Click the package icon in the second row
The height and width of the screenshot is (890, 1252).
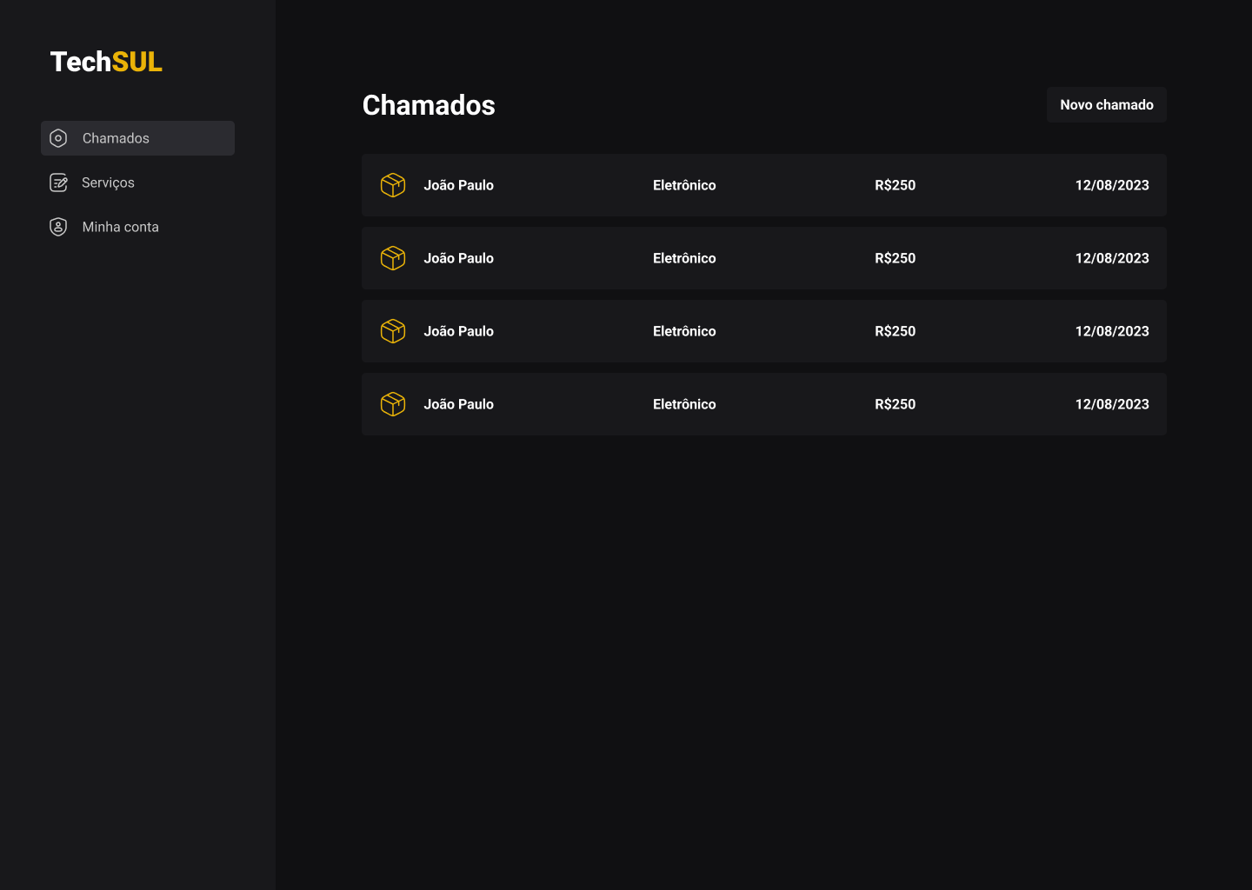(393, 258)
